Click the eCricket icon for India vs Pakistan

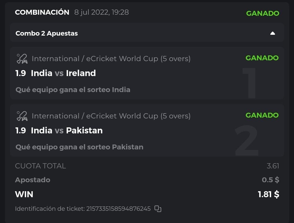[22, 116]
